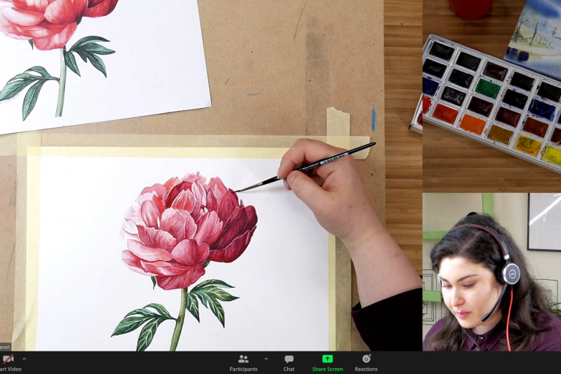Viewport: 561px width, 374px height.
Task: Click the participant name label at bottom-left
Action: point(5,347)
